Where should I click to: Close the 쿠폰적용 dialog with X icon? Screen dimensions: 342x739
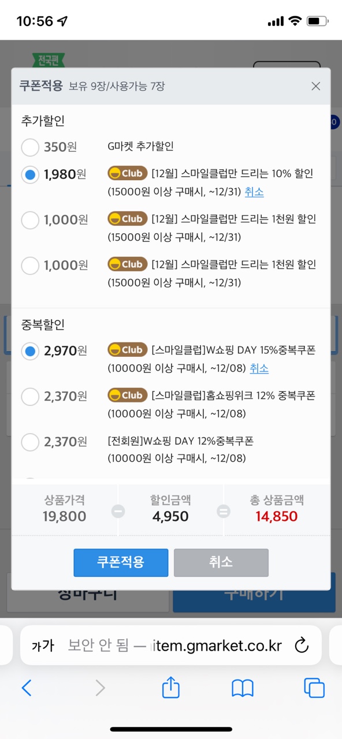(315, 86)
